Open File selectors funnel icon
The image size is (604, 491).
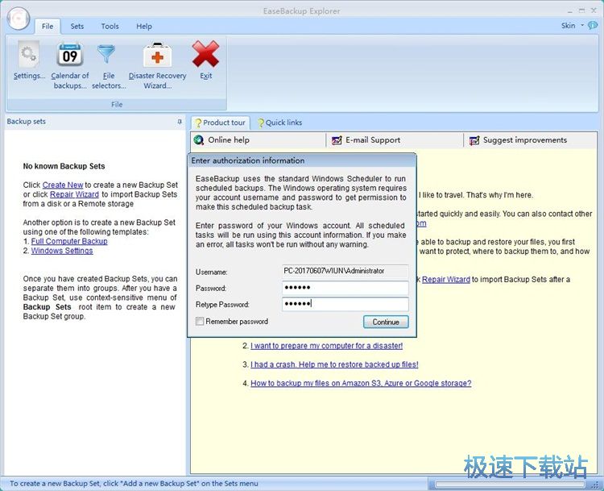coord(106,54)
